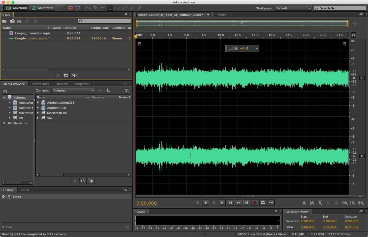Switch to the Mixer tab

(222, 15)
